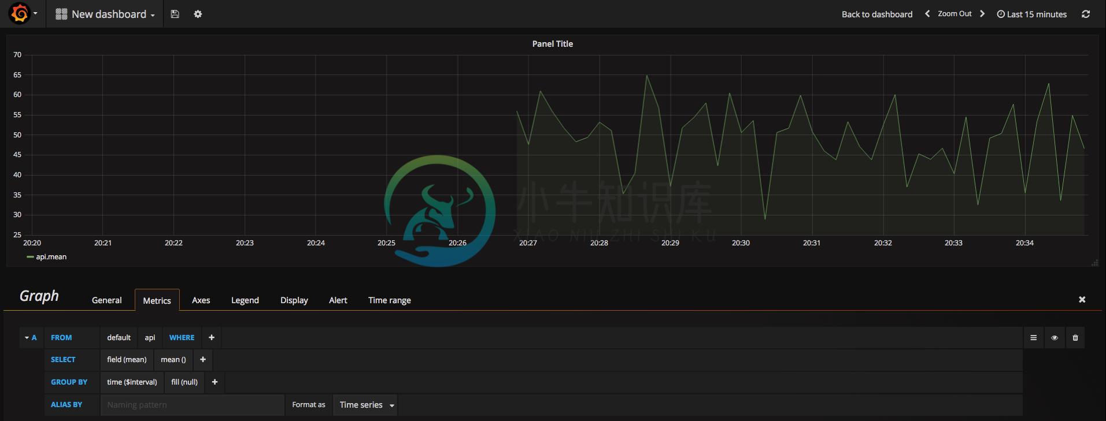Focus the Naming pattern alias field
Screen dimensions: 1106x421
click(193, 405)
